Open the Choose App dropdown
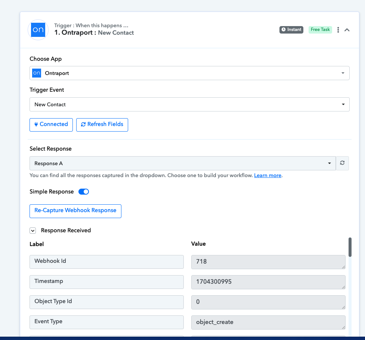The image size is (365, 340). (x=189, y=73)
